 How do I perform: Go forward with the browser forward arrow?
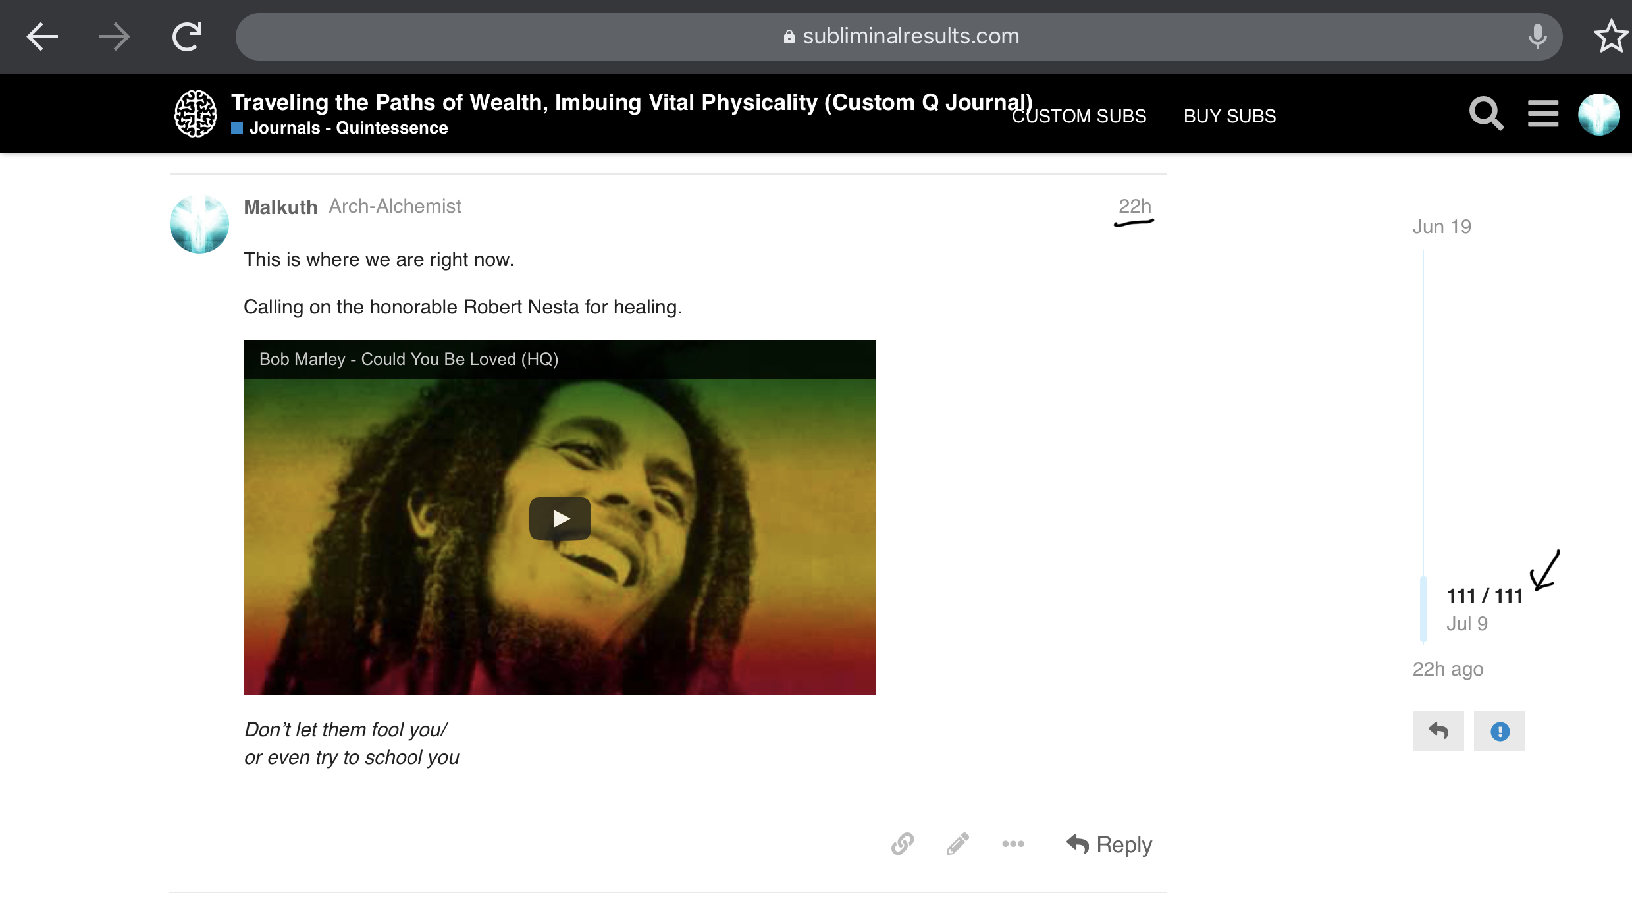(114, 36)
